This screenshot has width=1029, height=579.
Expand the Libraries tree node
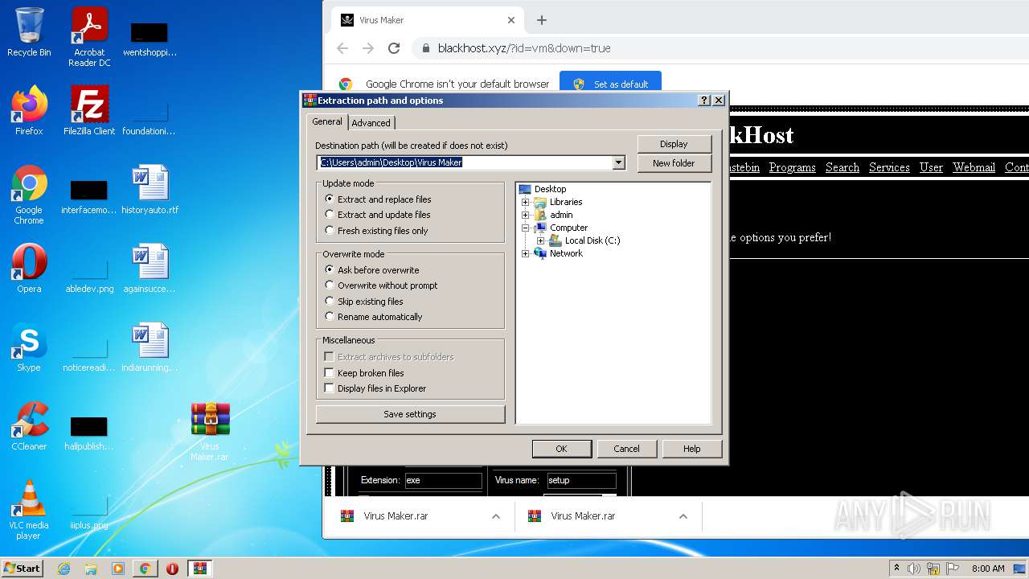(526, 202)
